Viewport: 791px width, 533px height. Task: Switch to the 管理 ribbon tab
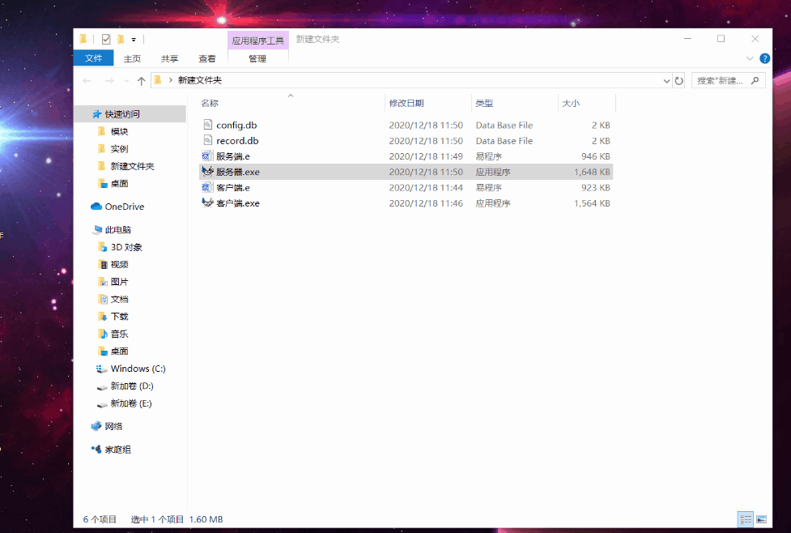coord(257,58)
